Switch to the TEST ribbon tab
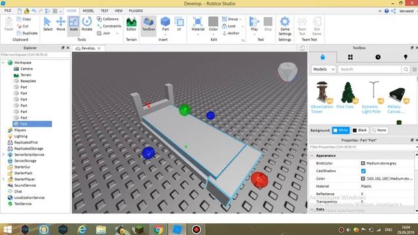This screenshot has width=418, height=235. coord(104,10)
